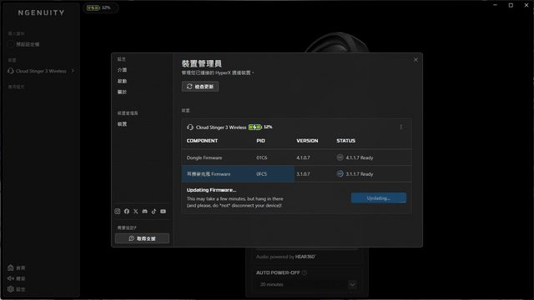Screen dimensions: 534x300
Task: Click the 取得支援 get support button
Action: pos(142,238)
